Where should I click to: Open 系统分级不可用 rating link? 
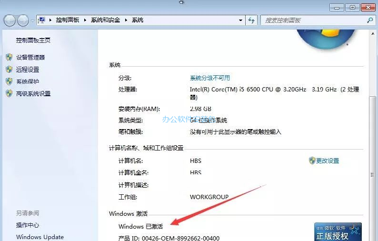210,78
